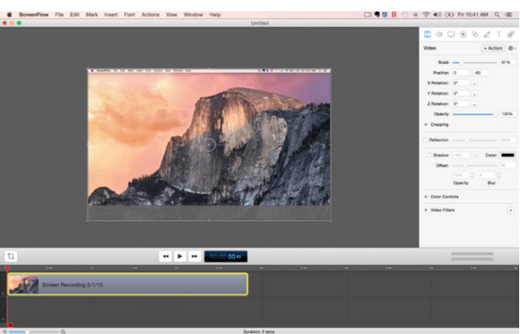Open the Touch Callout properties icon

coord(475,35)
